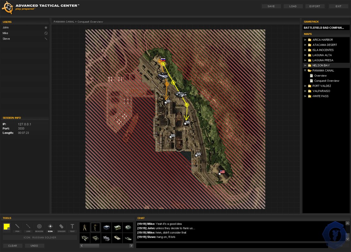The width and height of the screenshot is (351, 252).
Task: Click the chat message input field
Action: [232, 246]
